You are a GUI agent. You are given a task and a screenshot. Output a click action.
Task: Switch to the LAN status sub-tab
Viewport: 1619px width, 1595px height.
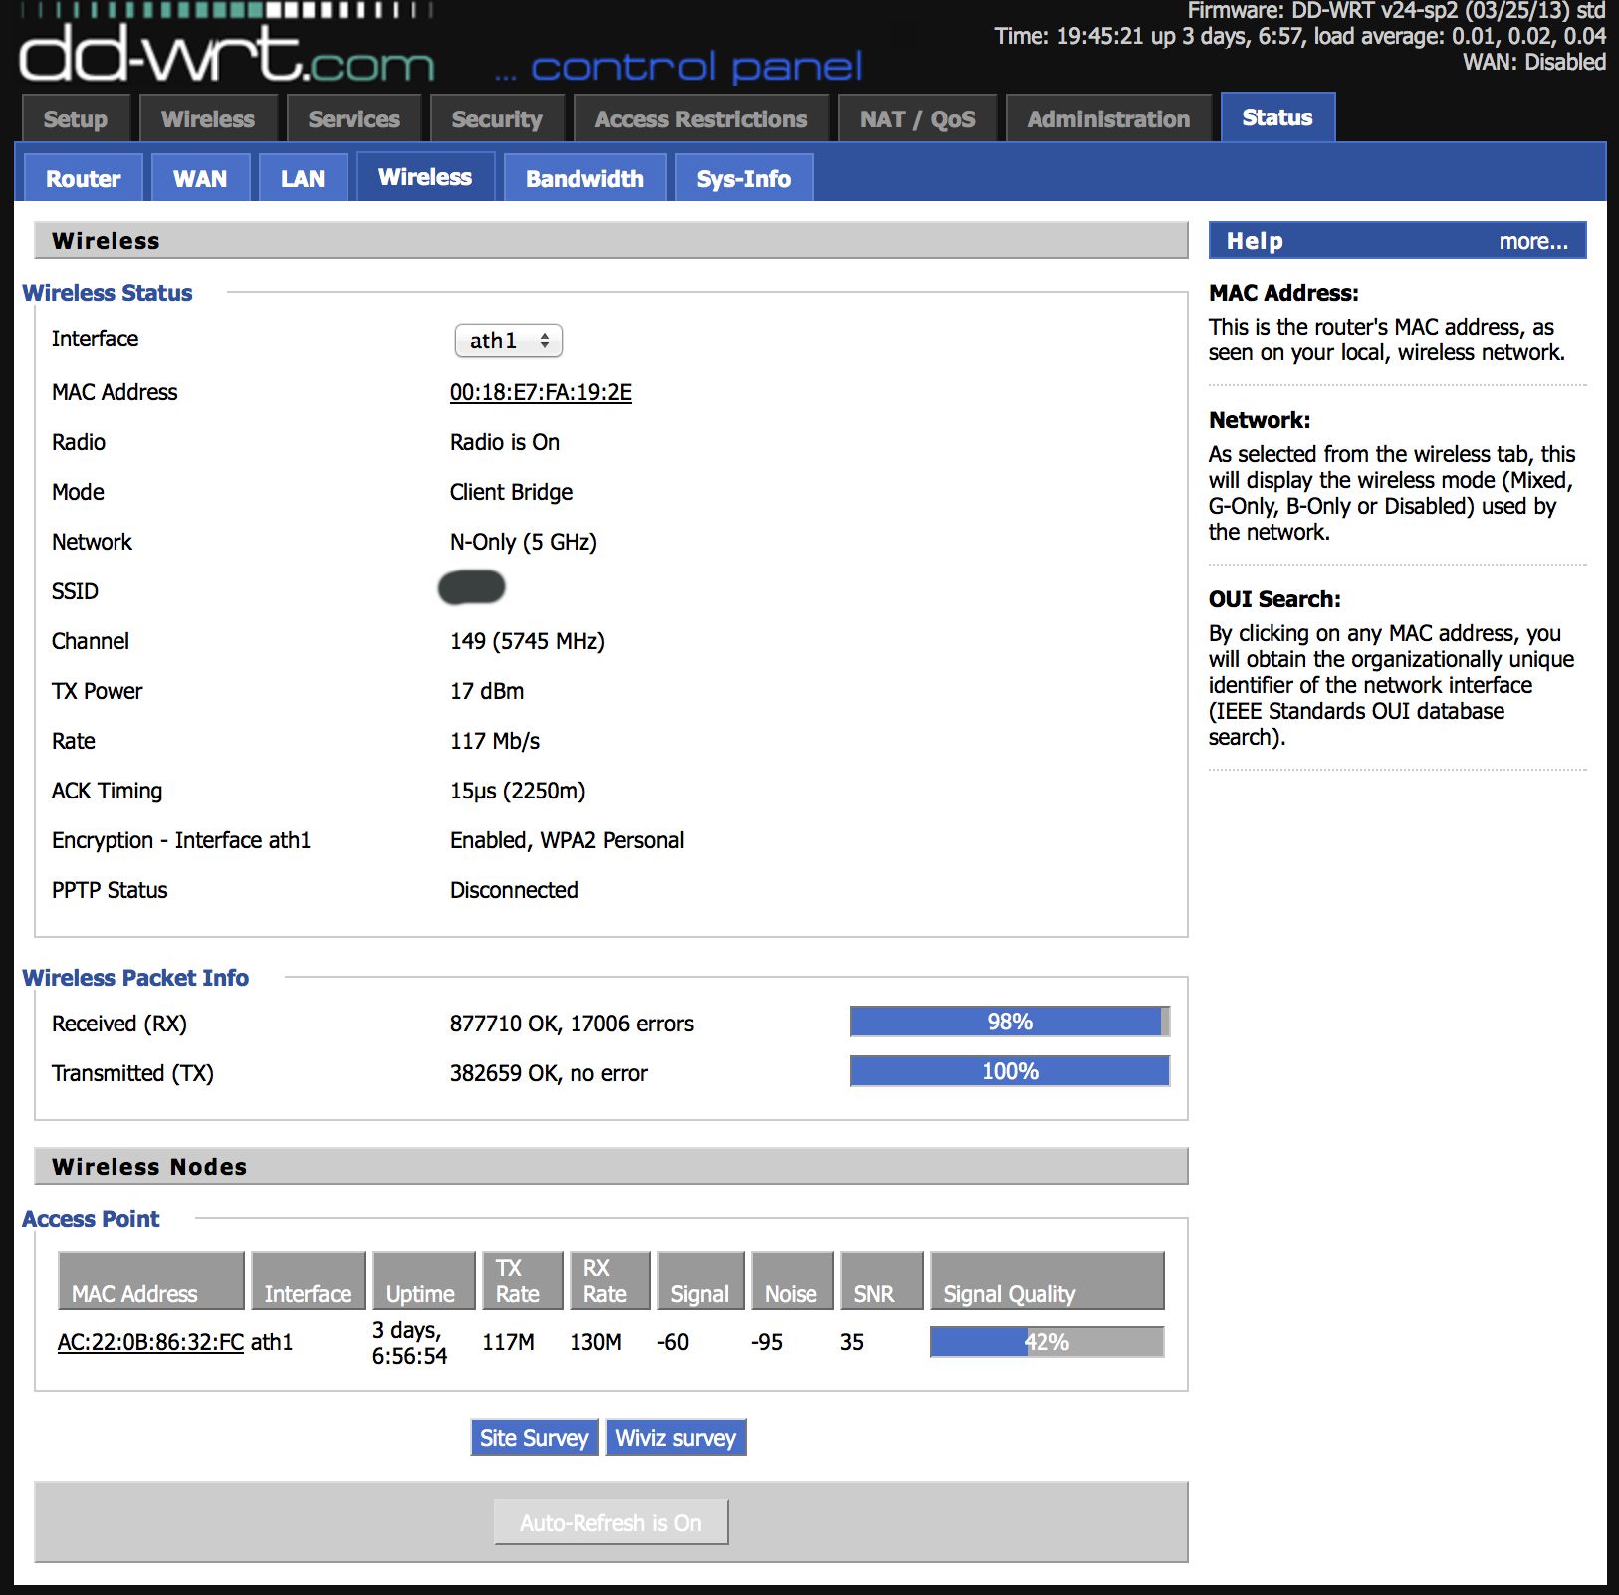303,178
